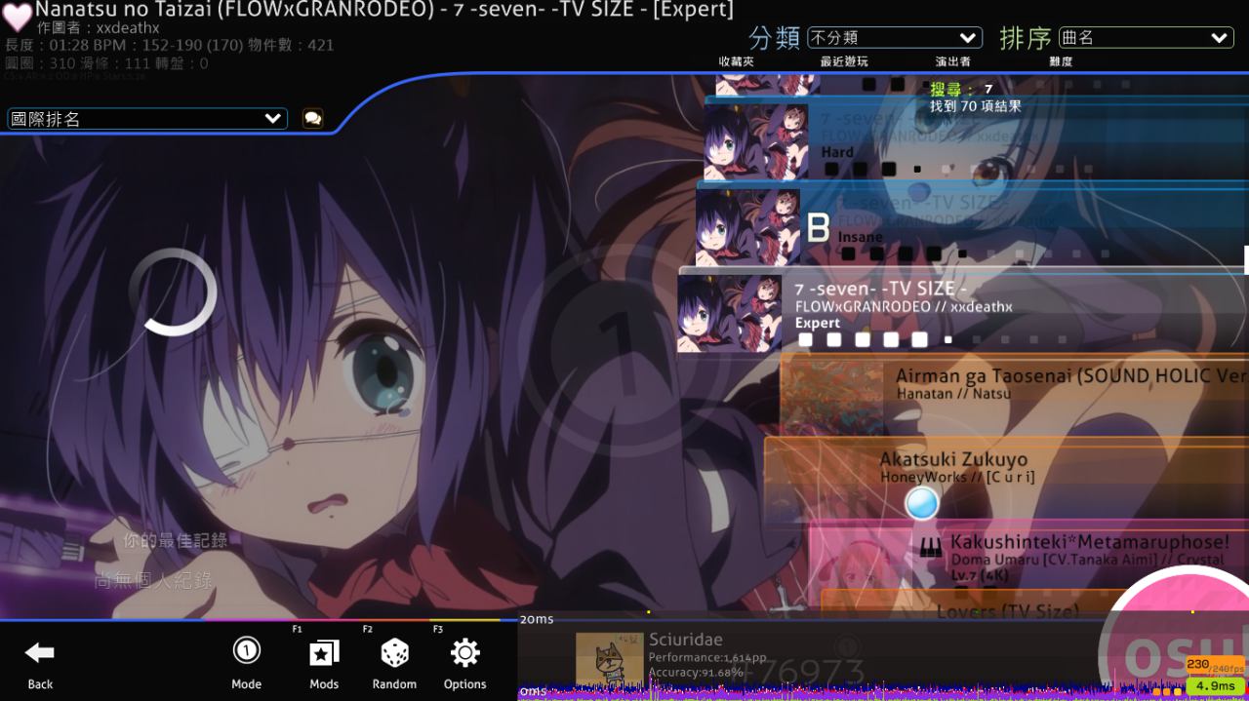Click the 尚無個人紀錄 text
Viewport: 1249px width, 701px height.
[x=153, y=581]
